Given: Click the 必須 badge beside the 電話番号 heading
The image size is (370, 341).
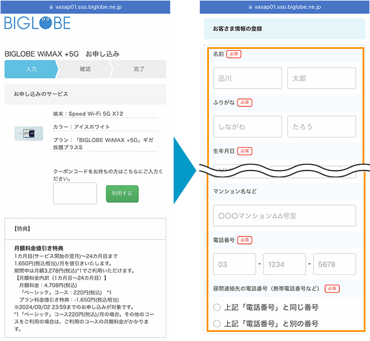Looking at the screenshot, I should 245,240.
